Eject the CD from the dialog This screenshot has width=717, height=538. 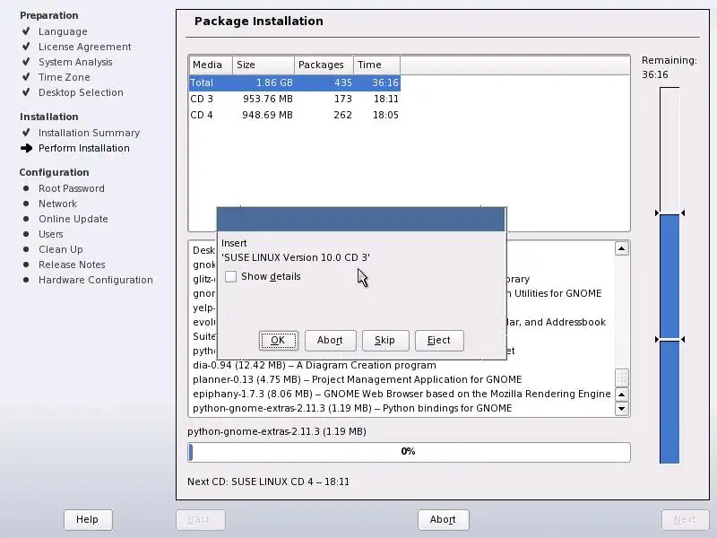(439, 341)
